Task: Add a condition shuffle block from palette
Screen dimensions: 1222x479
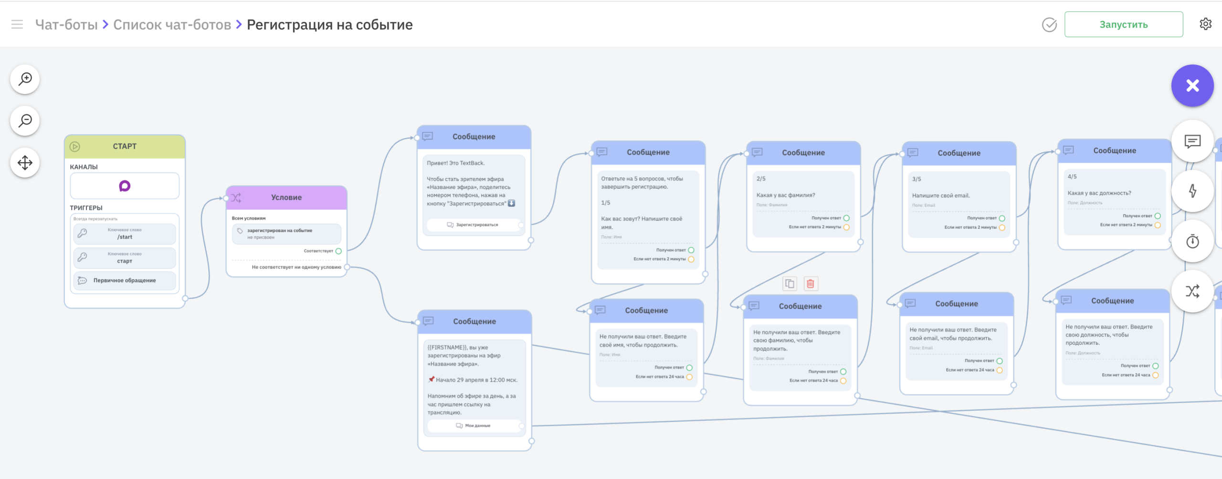Action: point(1192,292)
